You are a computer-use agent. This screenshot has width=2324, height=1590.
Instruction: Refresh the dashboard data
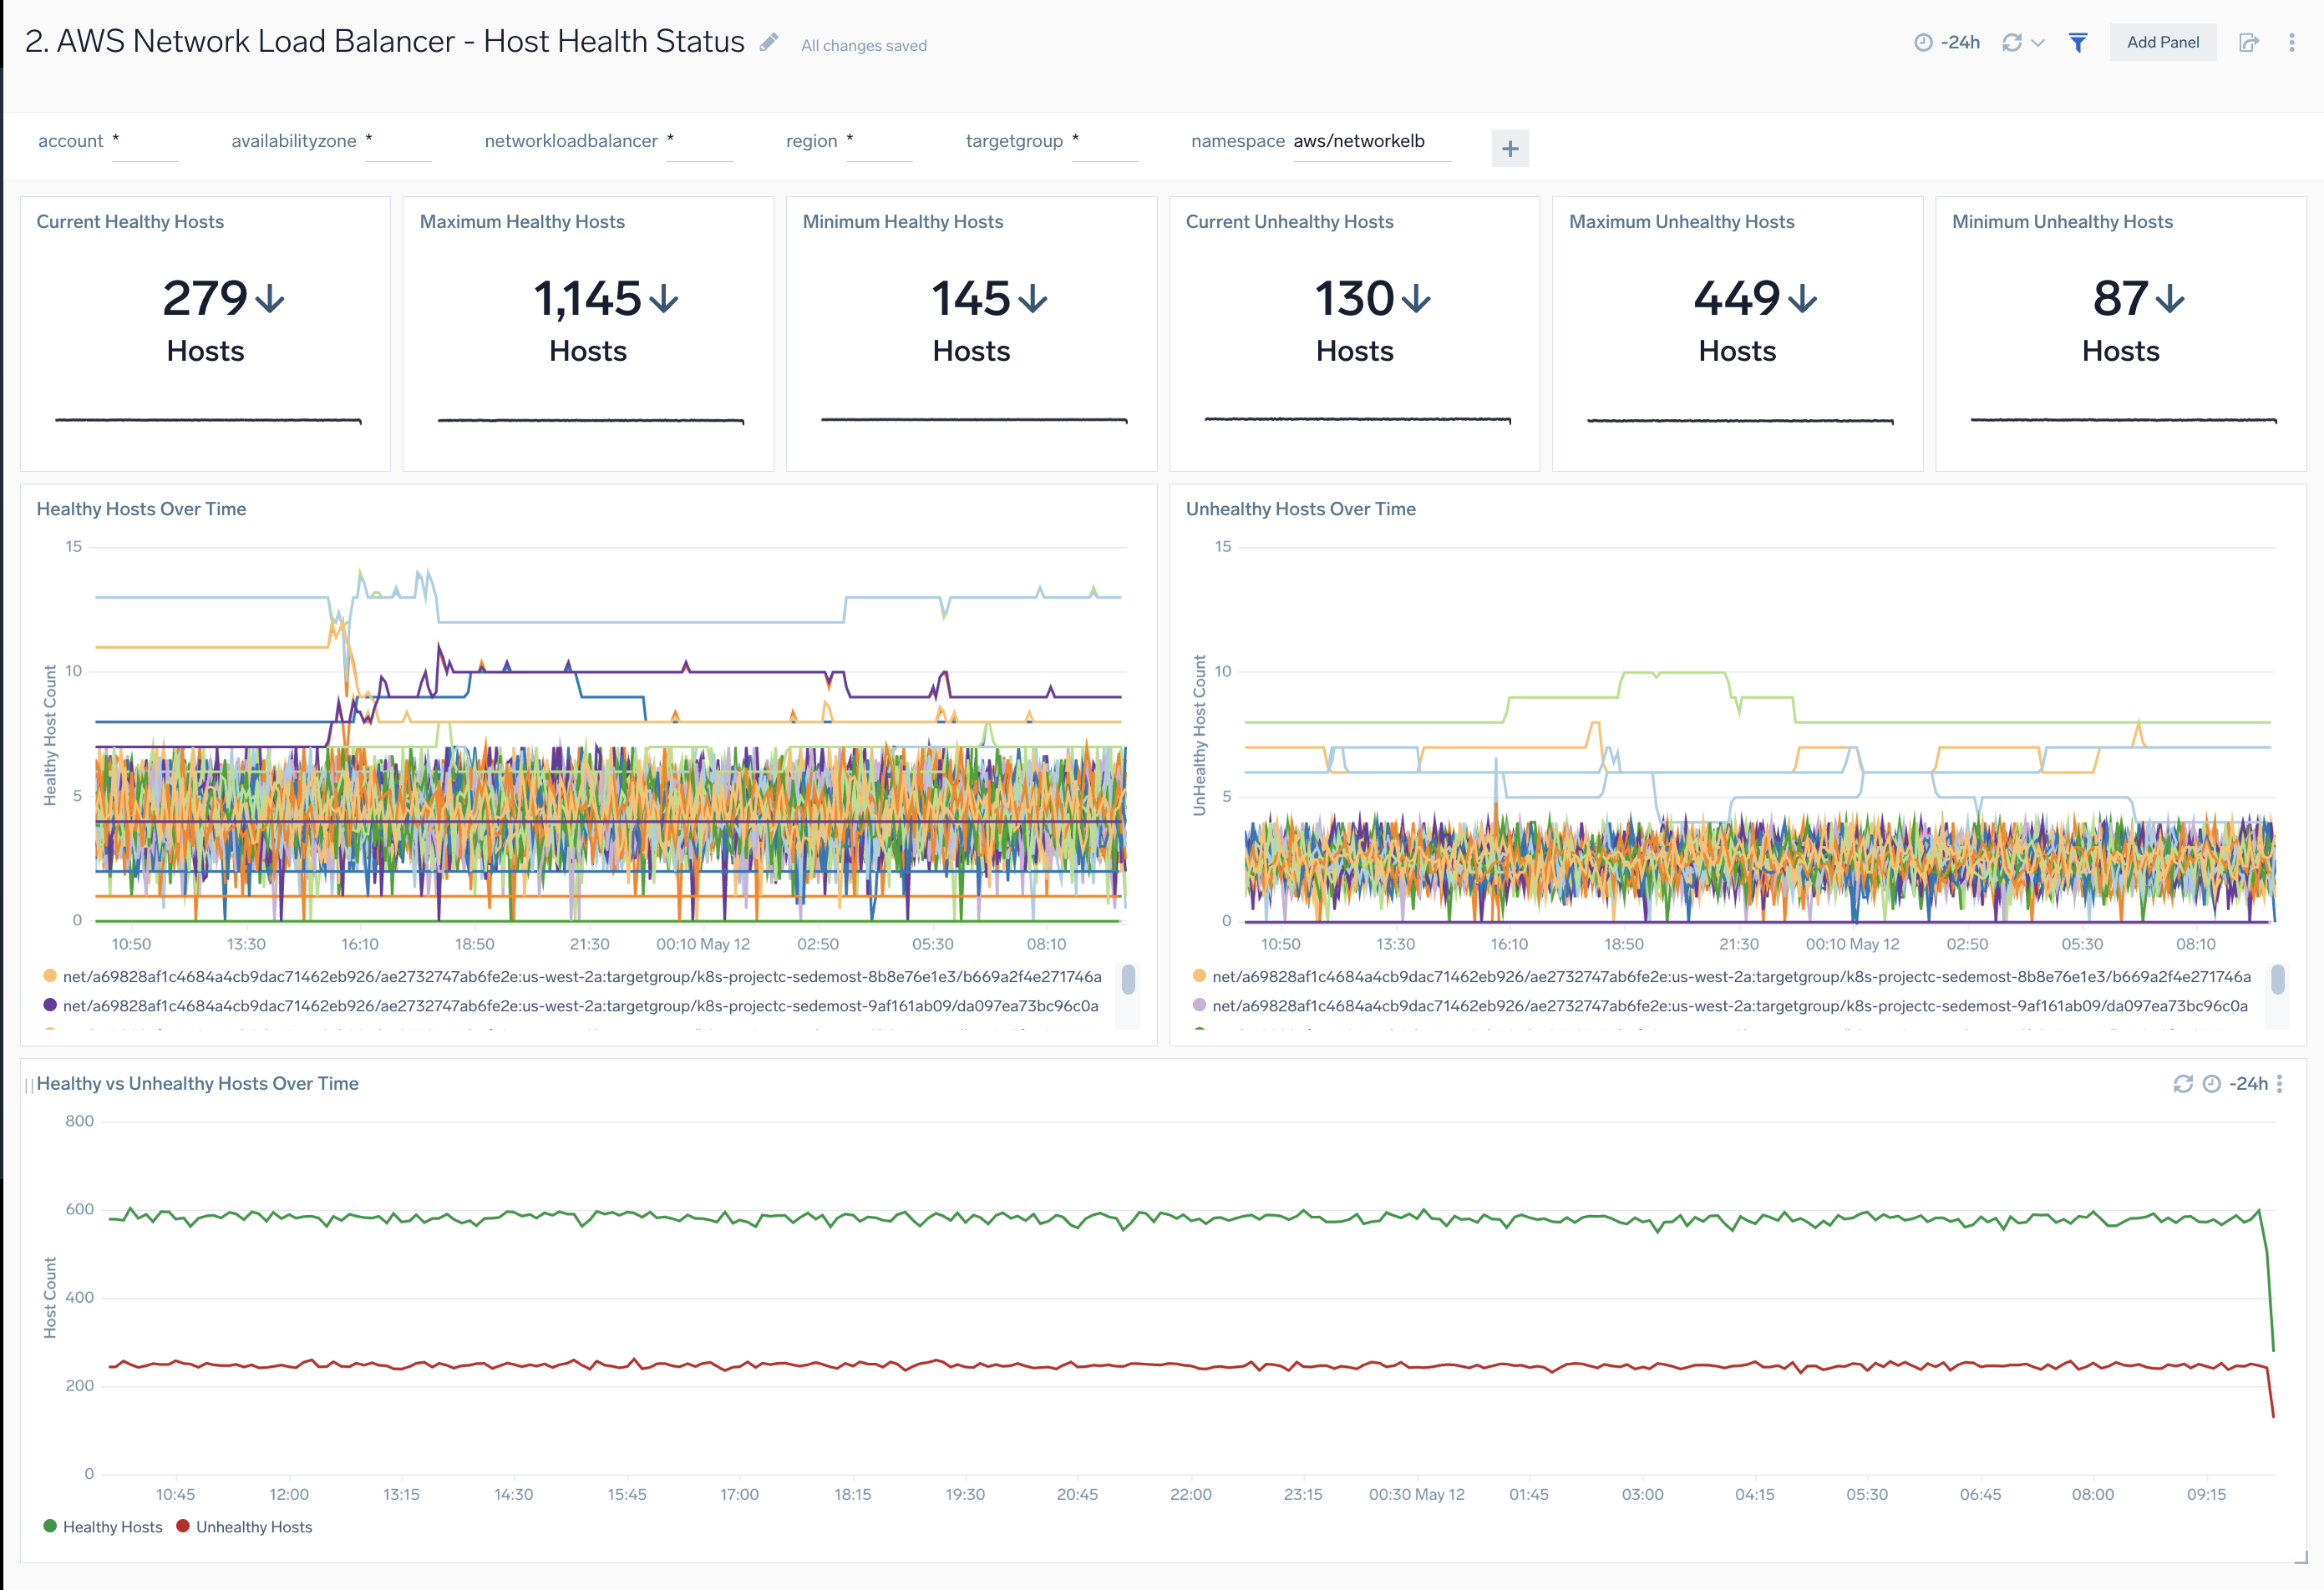coord(2012,42)
